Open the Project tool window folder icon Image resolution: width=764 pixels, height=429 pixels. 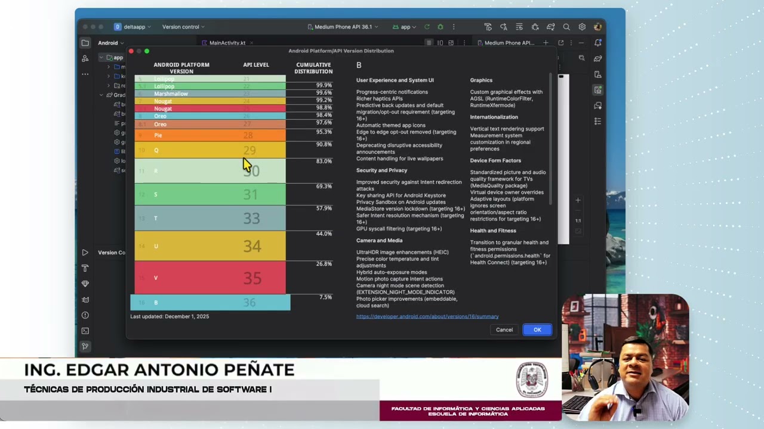point(85,43)
